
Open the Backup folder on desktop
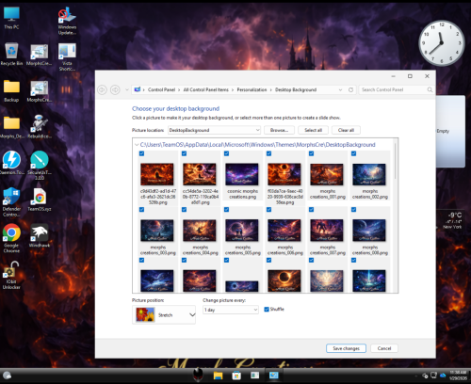11,91
